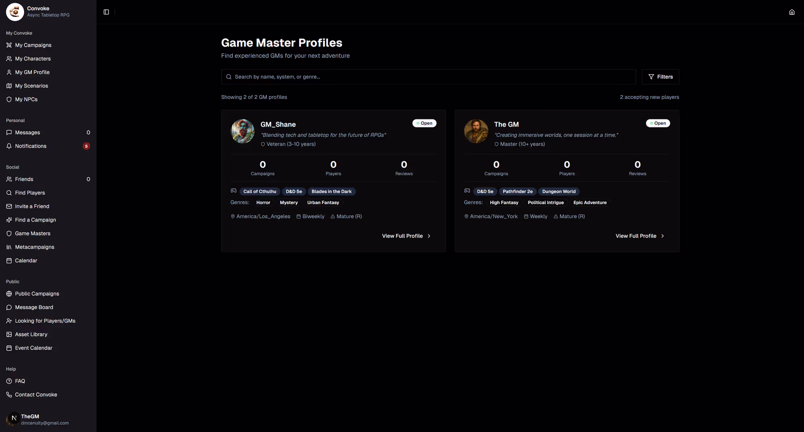Click the notifications count badge 5
Image resolution: width=804 pixels, height=432 pixels.
[x=86, y=146]
